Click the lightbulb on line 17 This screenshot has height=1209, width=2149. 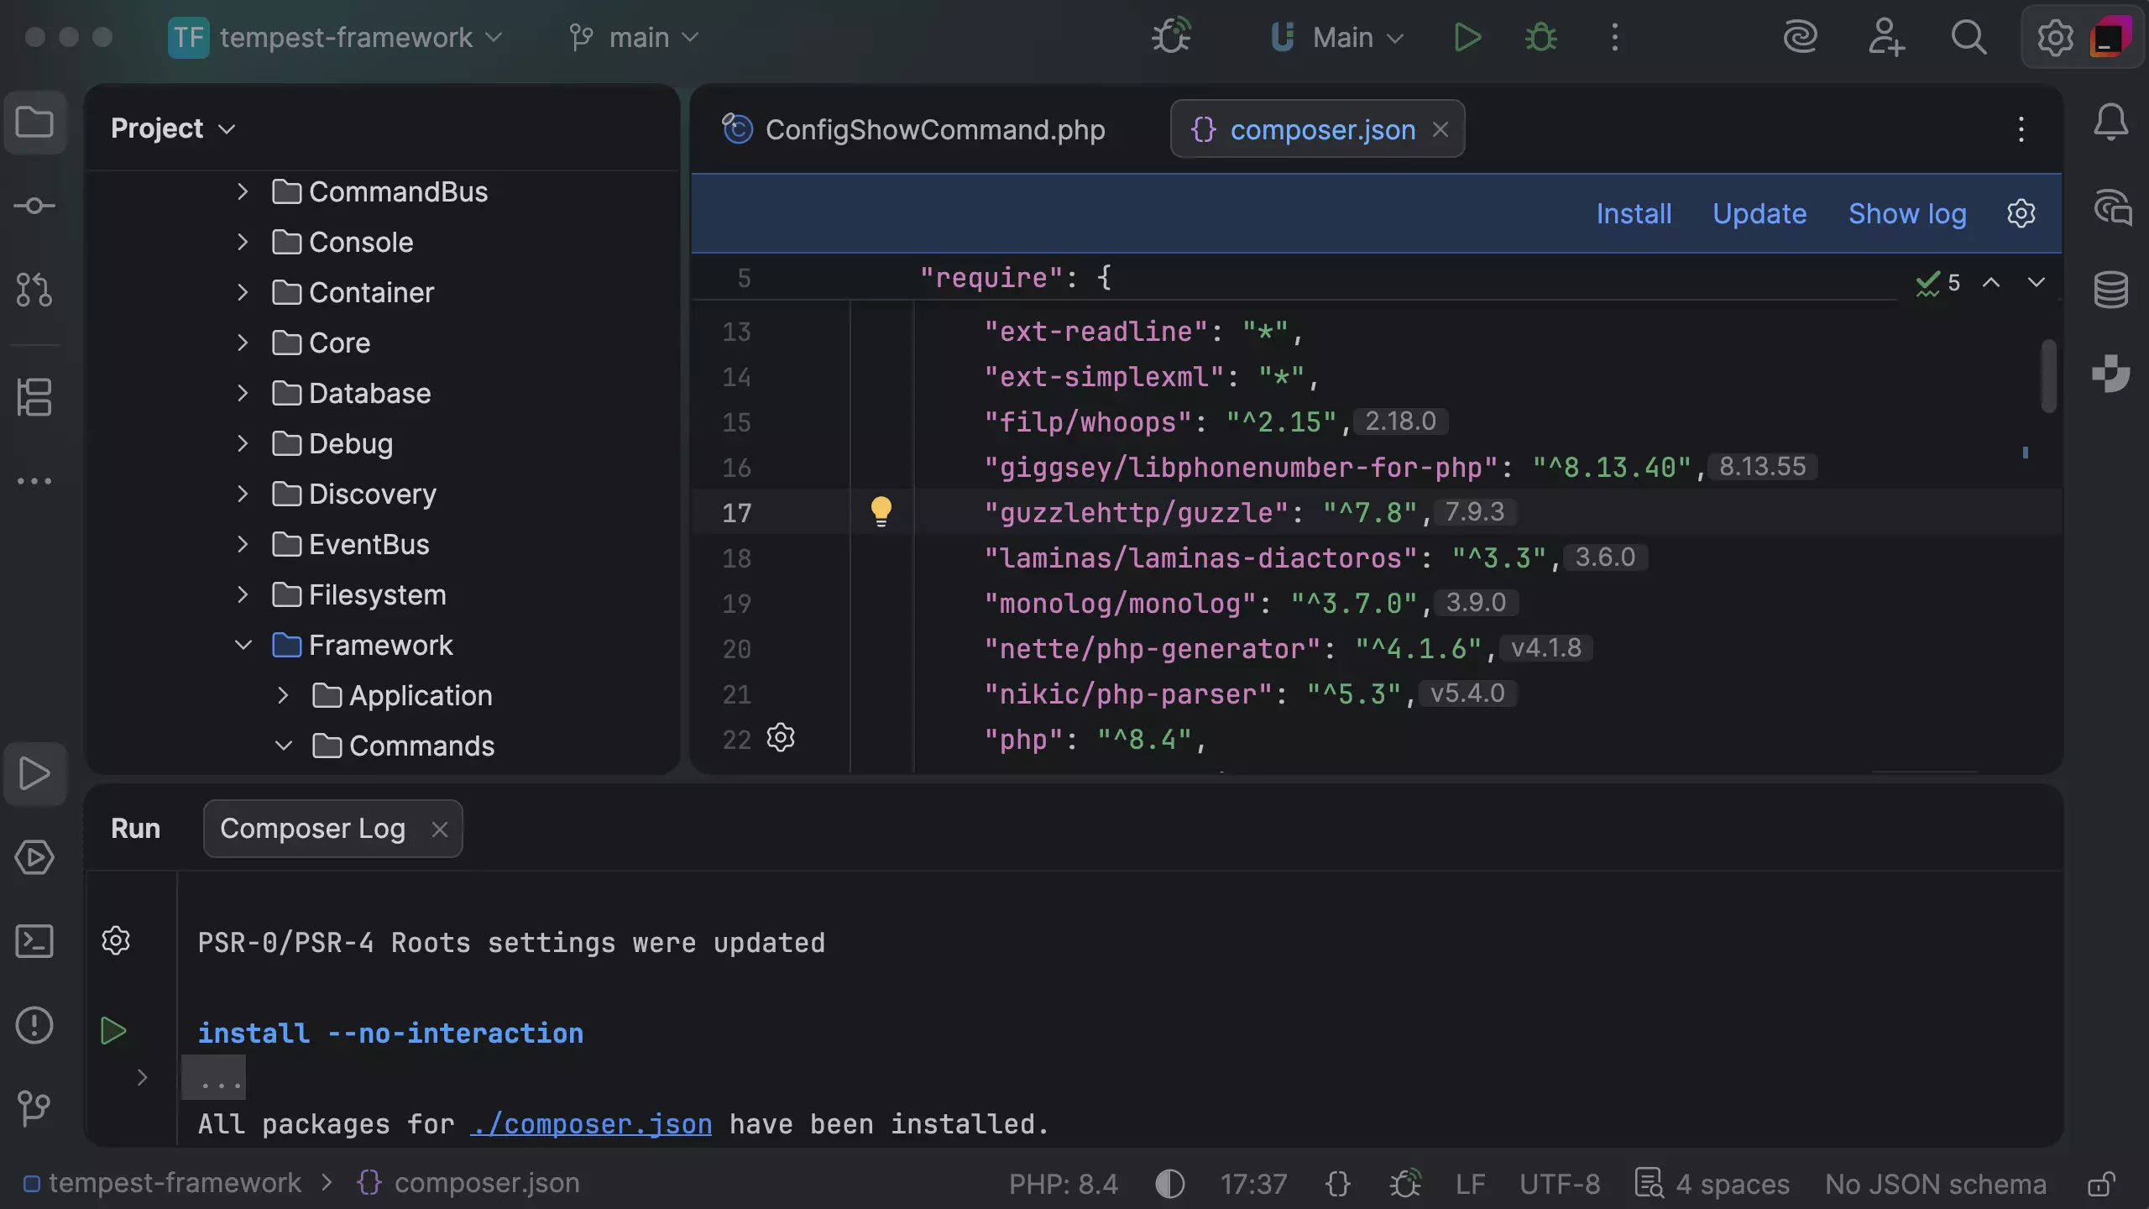[x=881, y=511]
